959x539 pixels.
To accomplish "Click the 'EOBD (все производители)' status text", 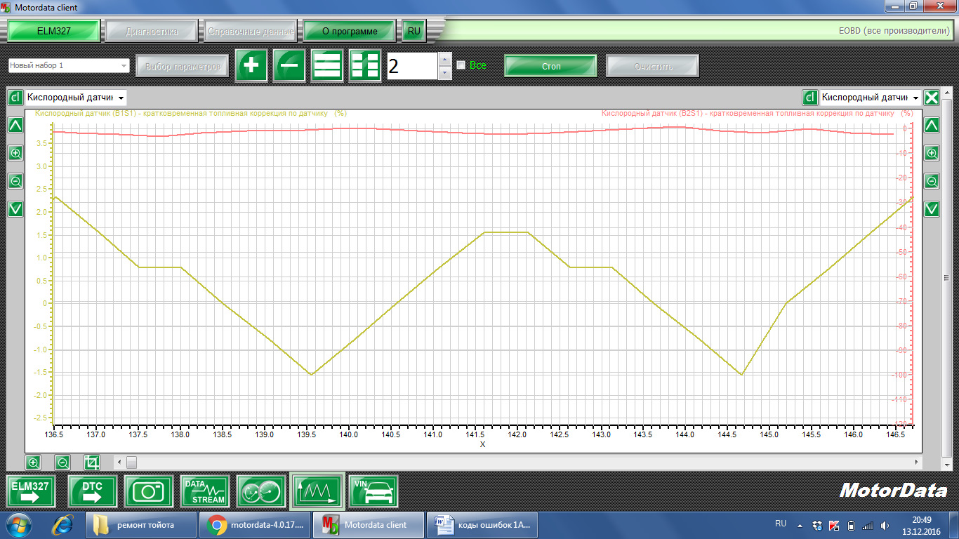I will coord(894,31).
